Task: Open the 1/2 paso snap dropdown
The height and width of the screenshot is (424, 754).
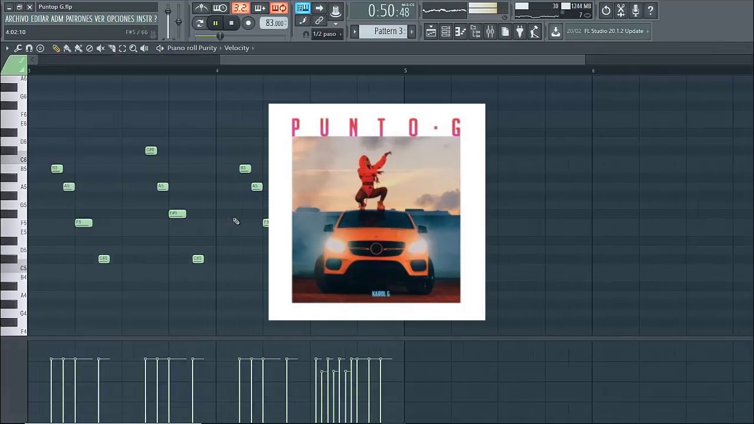Action: tap(327, 34)
